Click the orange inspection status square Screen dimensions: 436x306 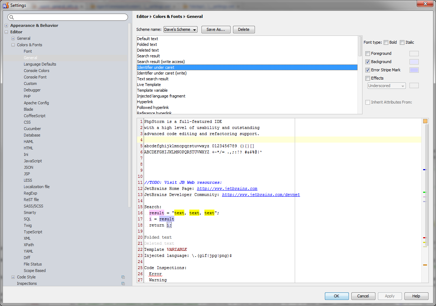425,121
